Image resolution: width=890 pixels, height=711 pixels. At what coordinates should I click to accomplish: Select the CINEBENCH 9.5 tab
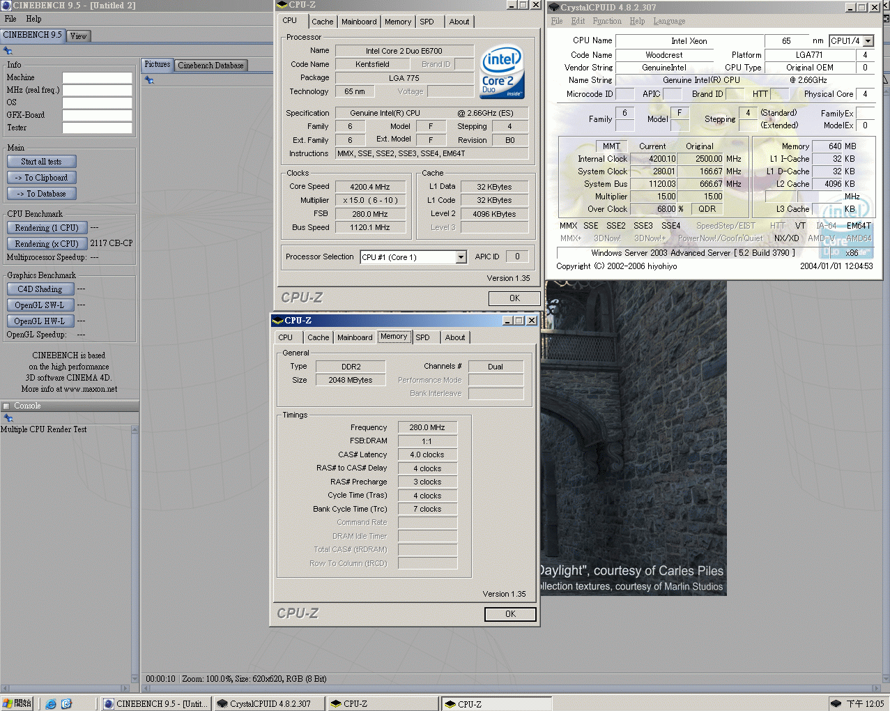click(33, 35)
